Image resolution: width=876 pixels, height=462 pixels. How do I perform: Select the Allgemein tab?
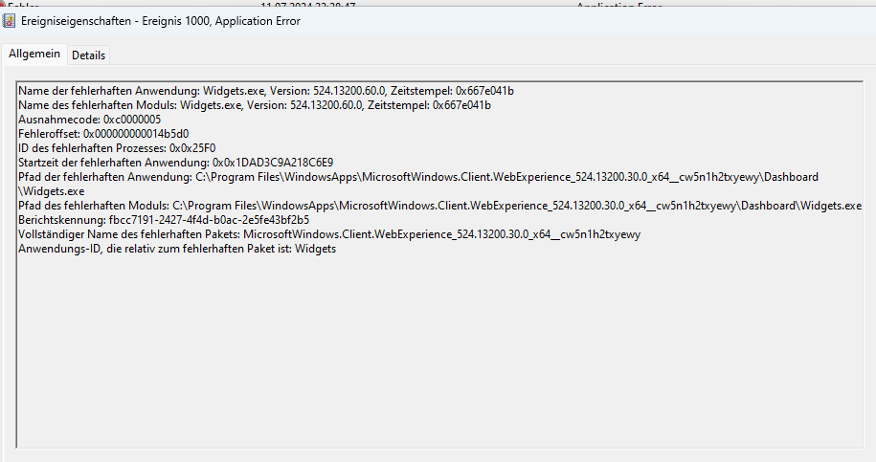pos(34,54)
